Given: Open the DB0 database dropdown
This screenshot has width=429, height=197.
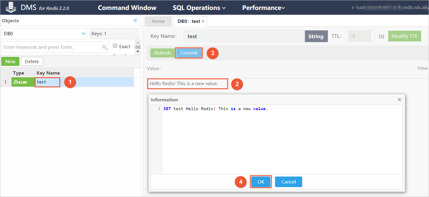Looking at the screenshot, I should (x=44, y=34).
